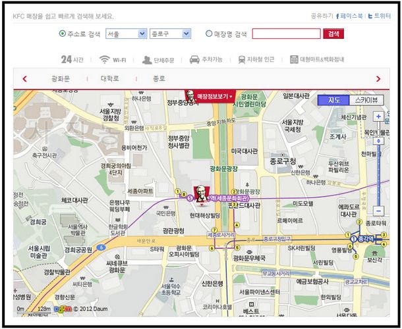
Task: Click the 종로구청 label on map
Action: pos(283,161)
